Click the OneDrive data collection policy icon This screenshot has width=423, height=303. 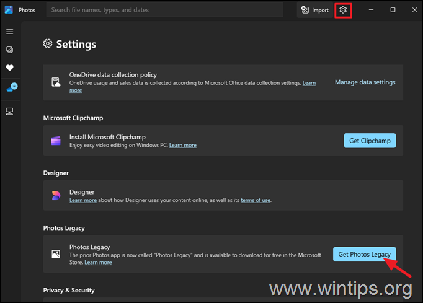click(56, 82)
